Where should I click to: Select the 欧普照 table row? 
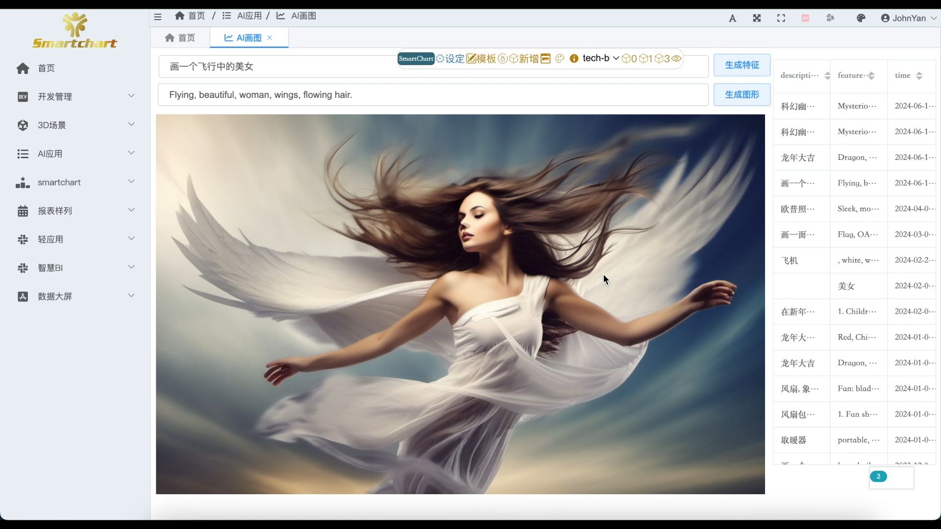pyautogui.click(x=855, y=209)
